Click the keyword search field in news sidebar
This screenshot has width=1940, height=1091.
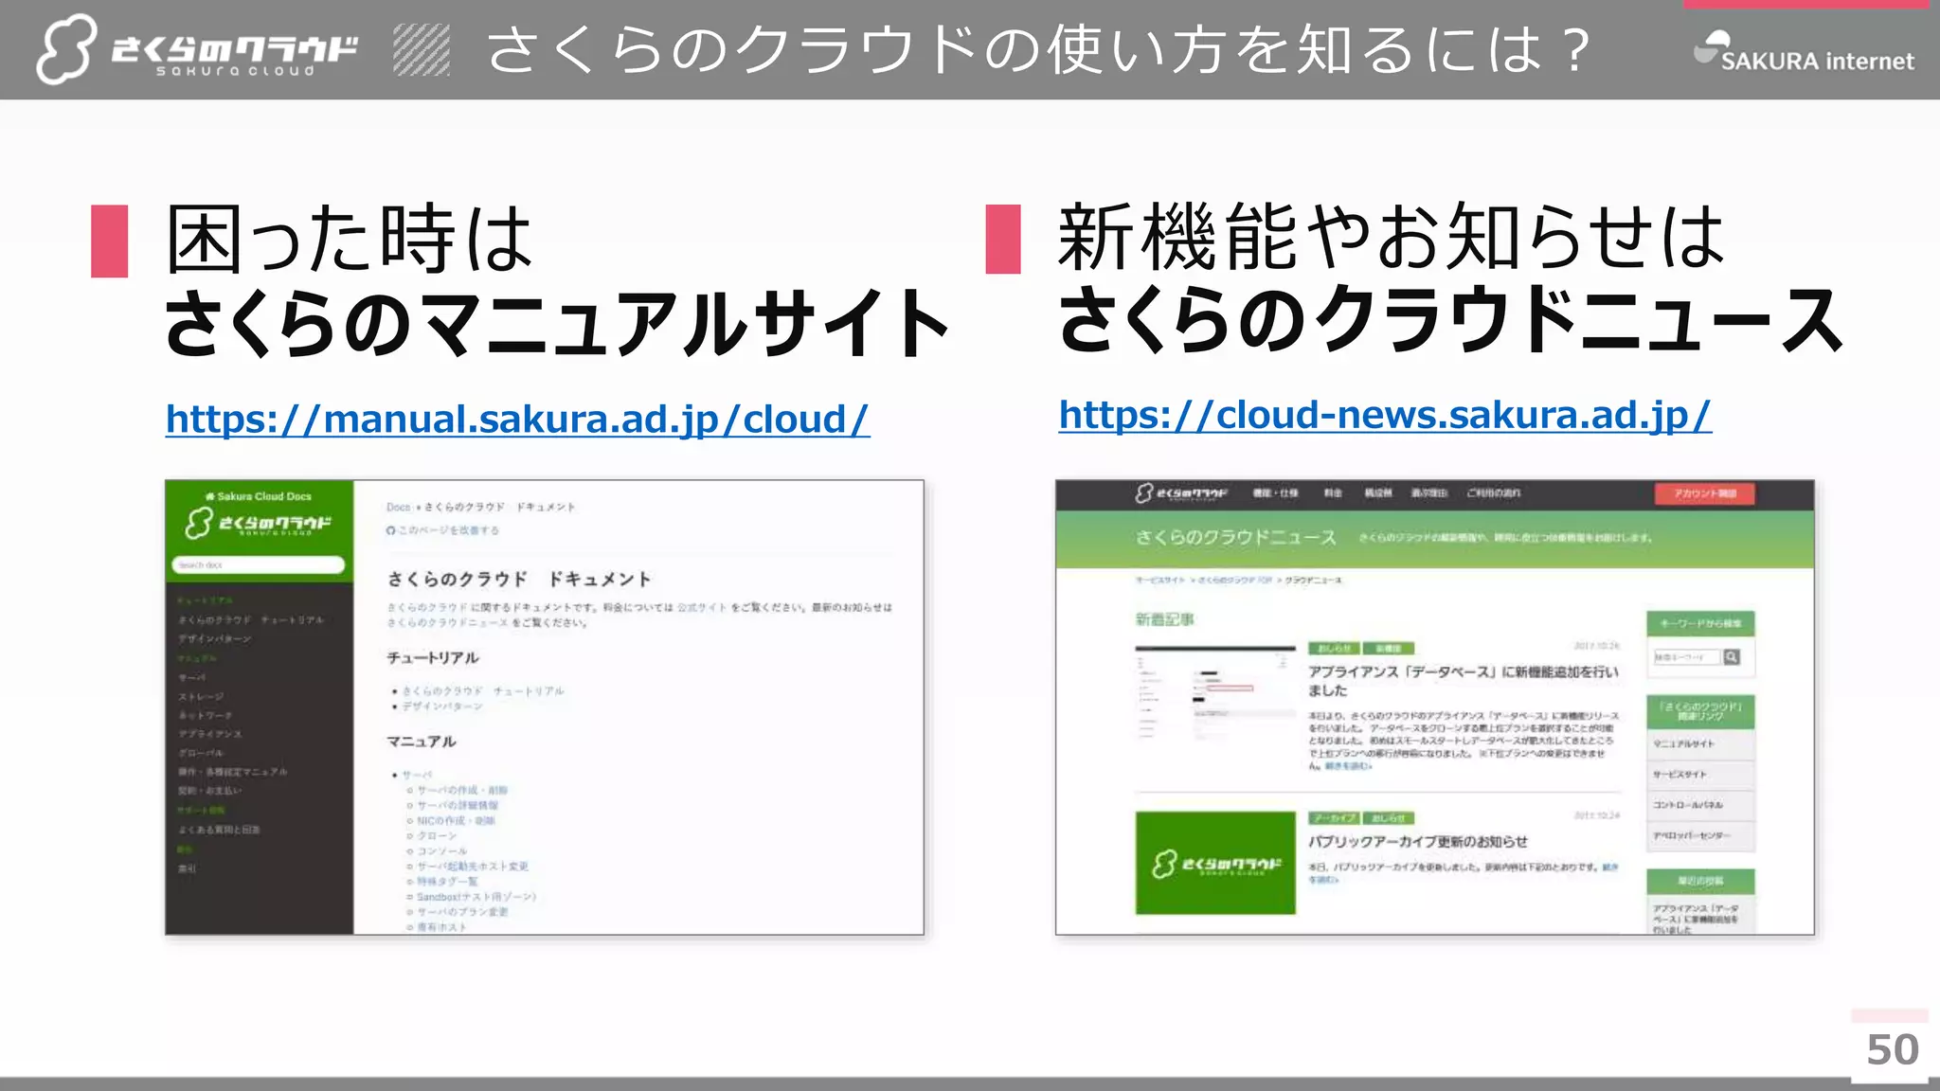[1687, 657]
